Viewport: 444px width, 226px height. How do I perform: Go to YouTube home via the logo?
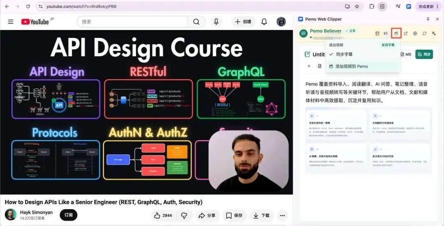35,22
